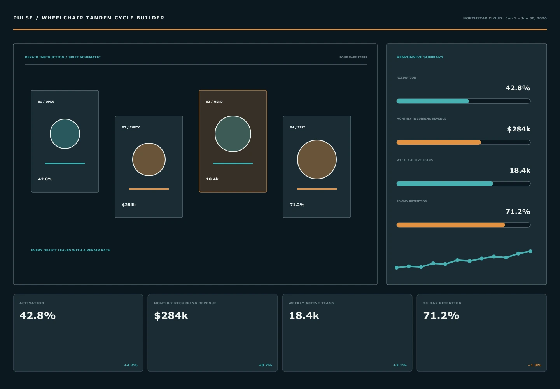560x389 pixels.
Task: Click "MONTHLY RECURRING REVENUE" label in the KPI card
Action: coord(185,303)
